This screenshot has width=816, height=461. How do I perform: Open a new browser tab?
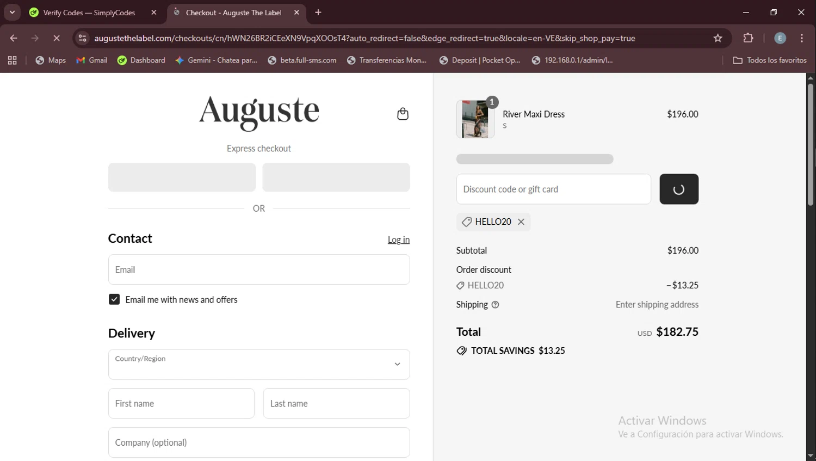coord(318,13)
